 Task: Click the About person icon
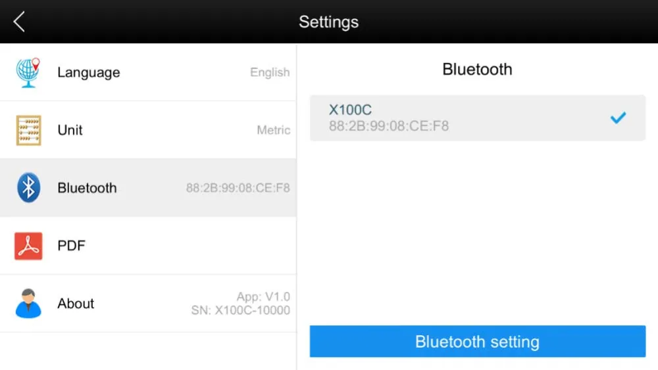(x=28, y=304)
